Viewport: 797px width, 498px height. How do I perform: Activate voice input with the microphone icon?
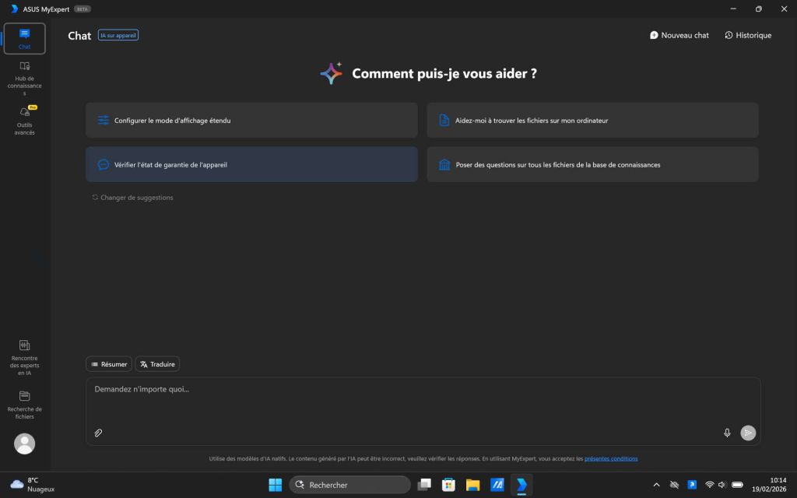(x=727, y=433)
